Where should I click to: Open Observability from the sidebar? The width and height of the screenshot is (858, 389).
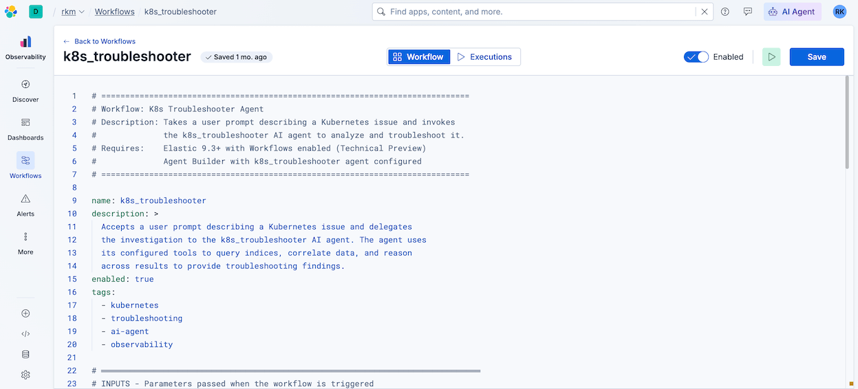coord(25,48)
